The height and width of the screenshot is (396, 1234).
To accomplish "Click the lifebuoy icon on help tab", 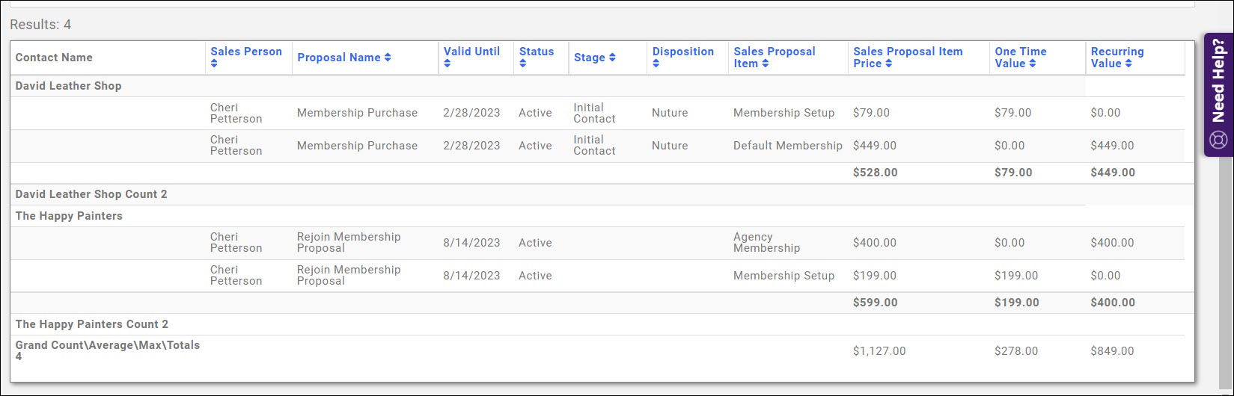I will [1218, 140].
